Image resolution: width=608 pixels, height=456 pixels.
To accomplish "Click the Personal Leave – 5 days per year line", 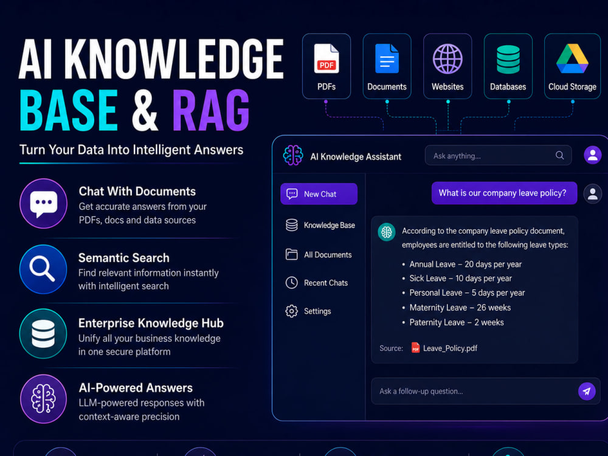I will pyautogui.click(x=467, y=293).
